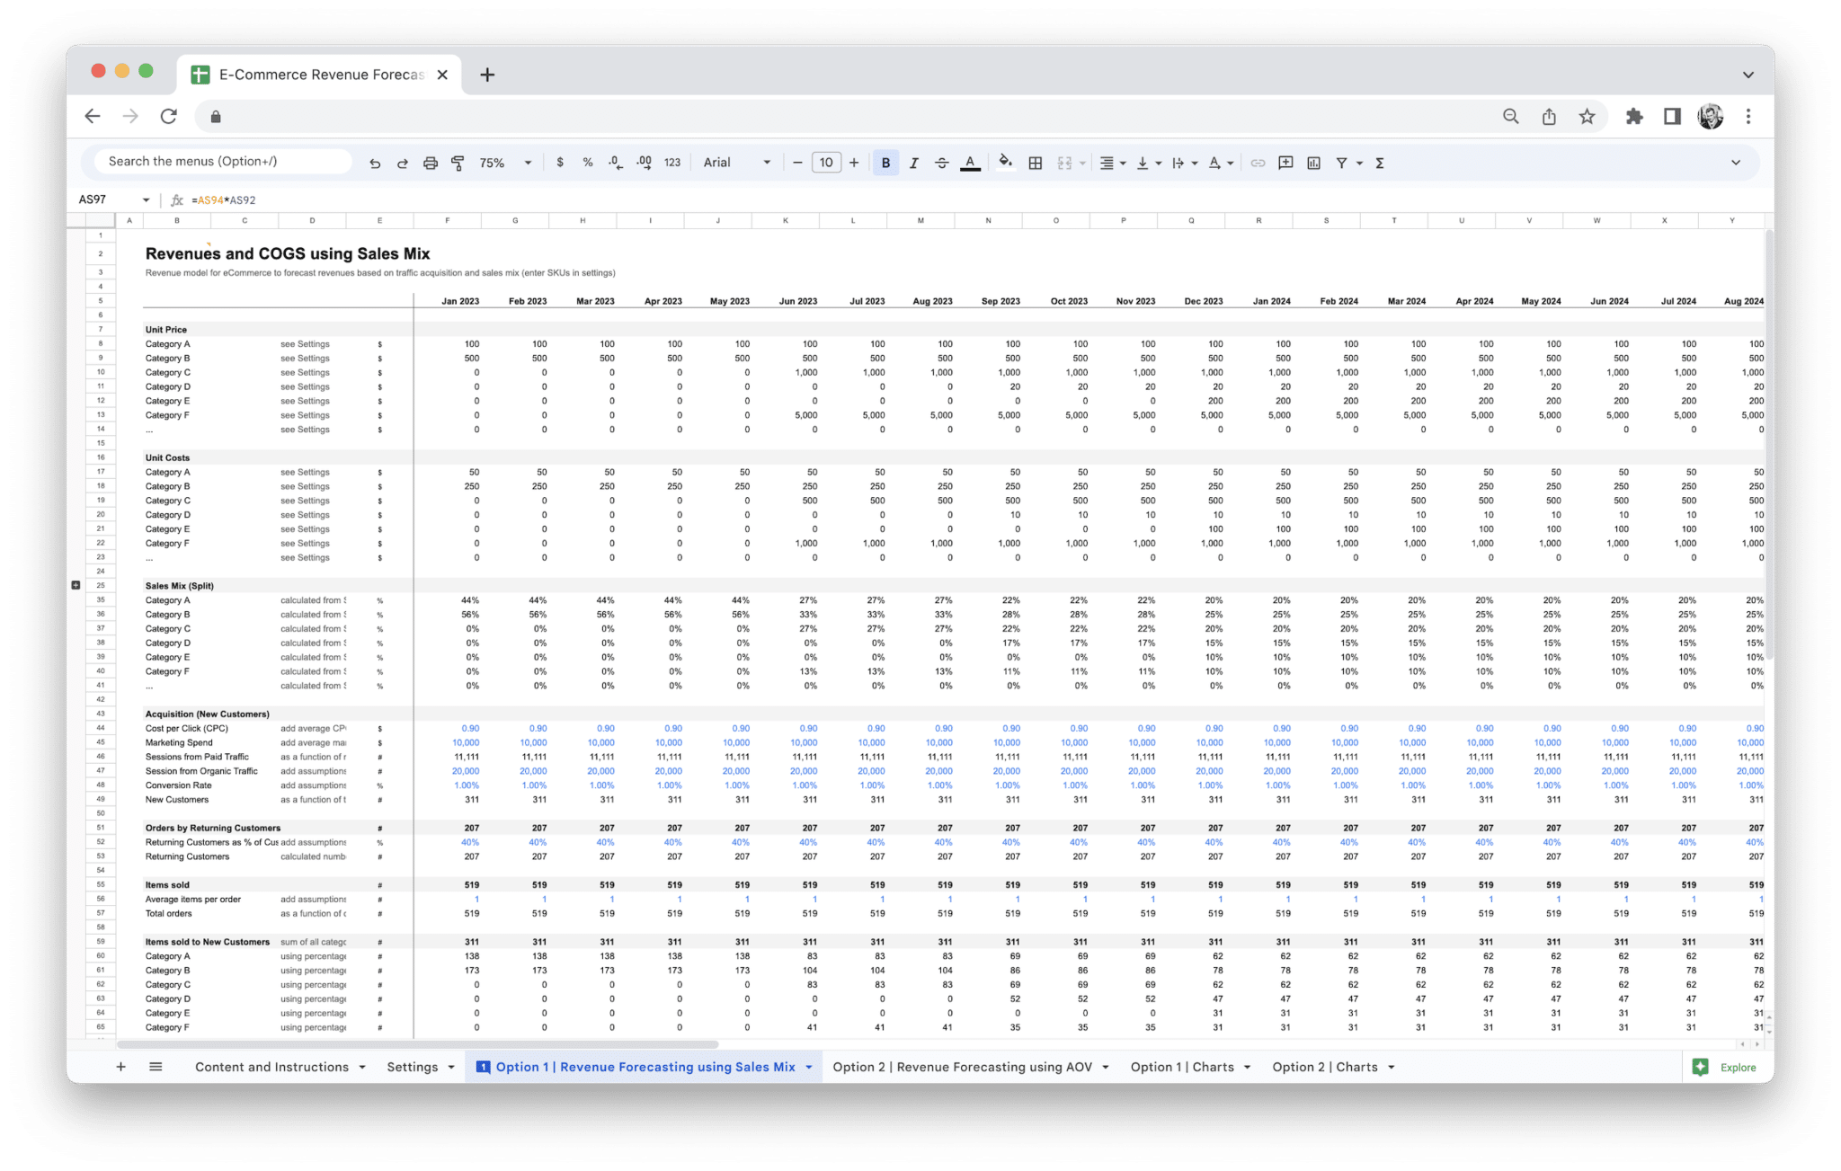The width and height of the screenshot is (1841, 1171).
Task: Expand the grouped rows near Sales Mix
Action: tap(76, 583)
